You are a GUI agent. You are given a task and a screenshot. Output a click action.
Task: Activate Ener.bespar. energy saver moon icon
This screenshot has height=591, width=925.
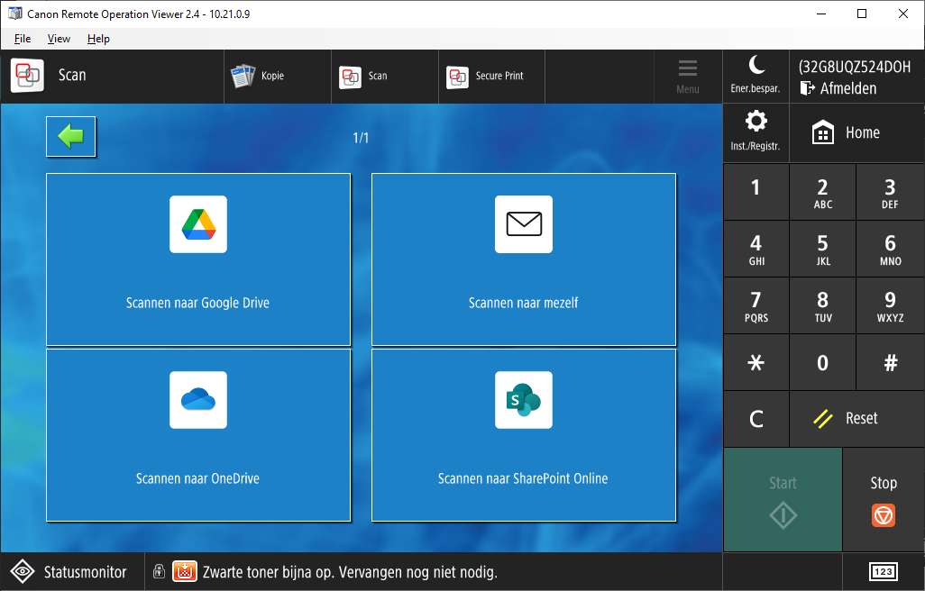coord(756,77)
